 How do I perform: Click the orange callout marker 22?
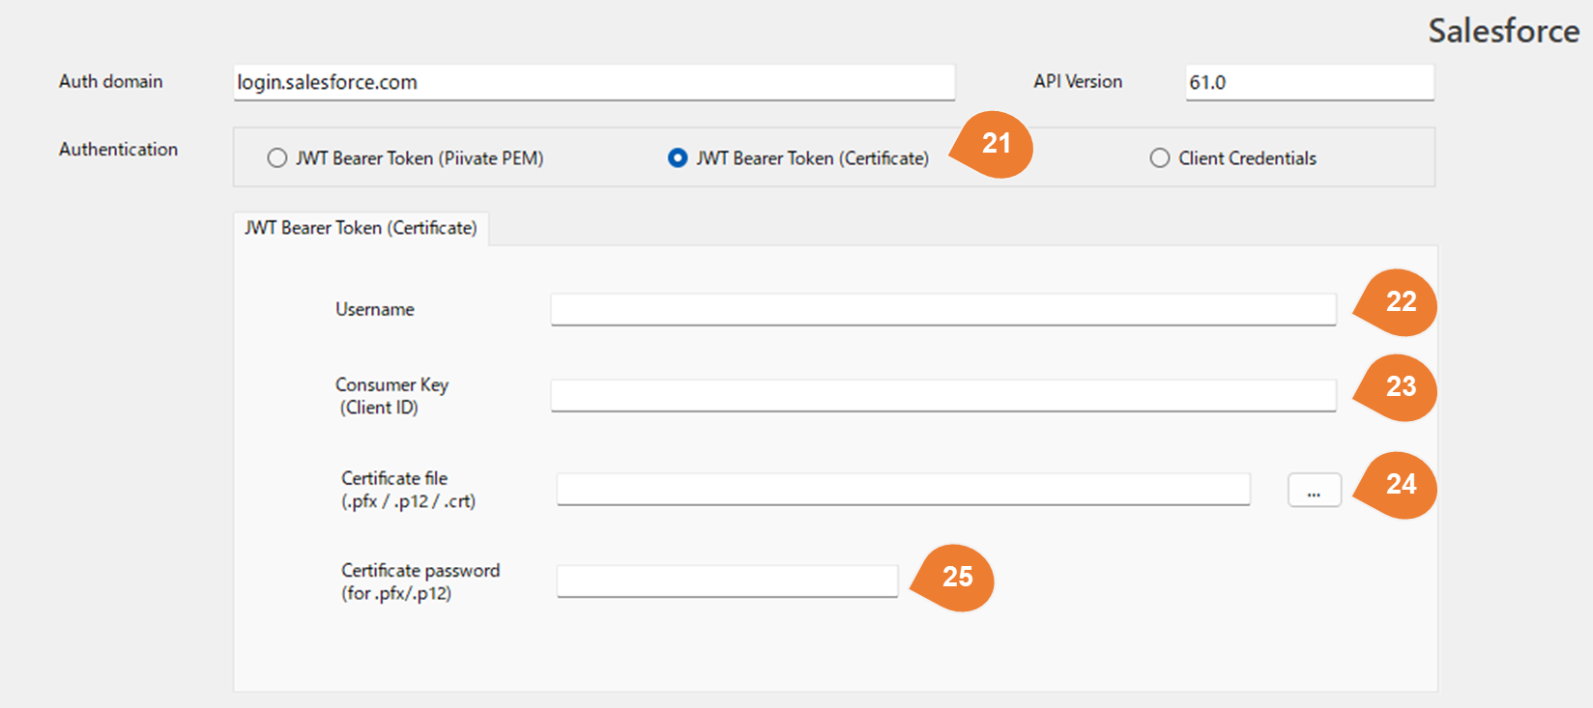(1400, 302)
